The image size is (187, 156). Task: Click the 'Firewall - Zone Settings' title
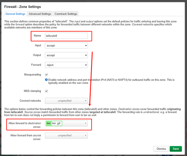click(x=23, y=7)
